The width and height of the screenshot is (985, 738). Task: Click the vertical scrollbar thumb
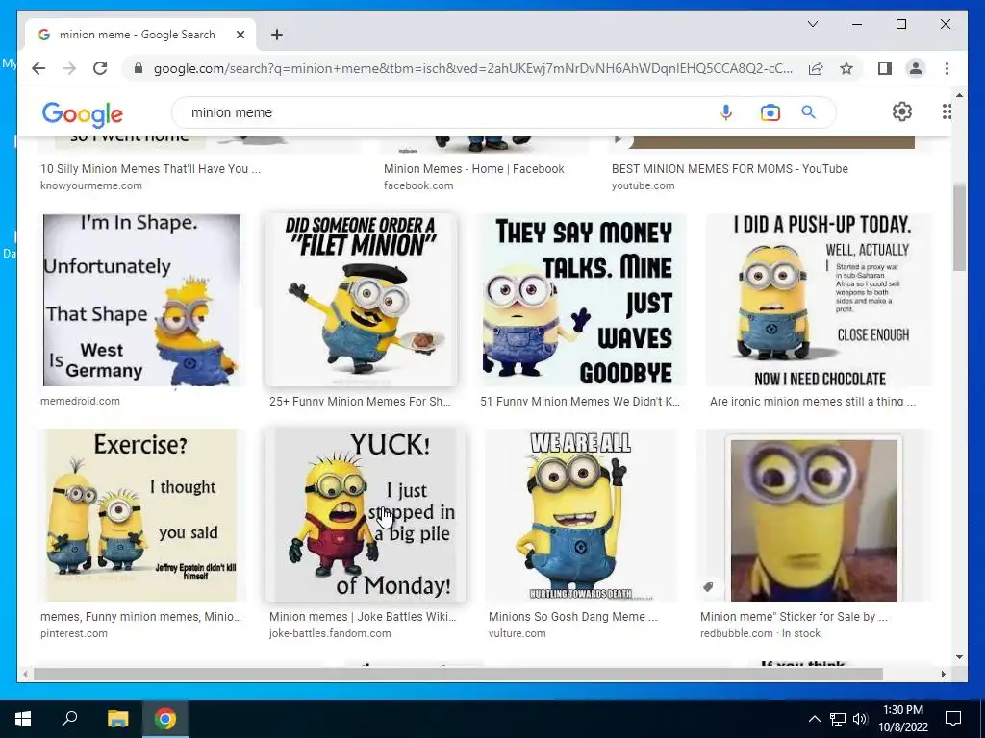[959, 227]
